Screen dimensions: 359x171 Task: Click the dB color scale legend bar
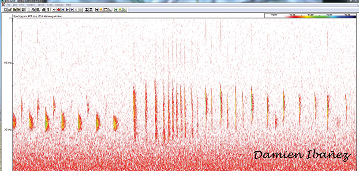click(x=310, y=15)
